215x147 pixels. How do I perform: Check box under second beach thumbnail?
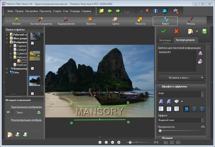[x=32, y=68]
